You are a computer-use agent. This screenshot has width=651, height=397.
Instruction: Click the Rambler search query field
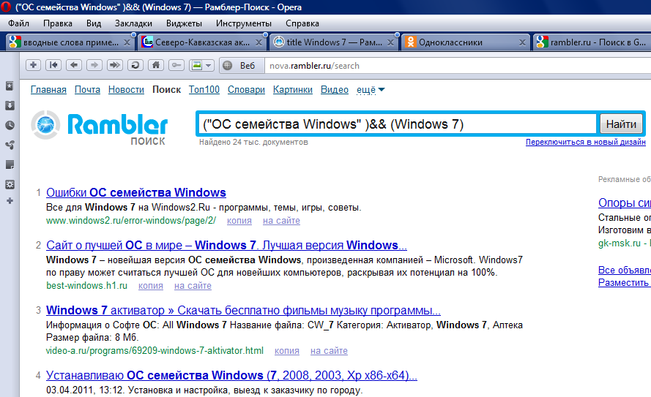[398, 124]
